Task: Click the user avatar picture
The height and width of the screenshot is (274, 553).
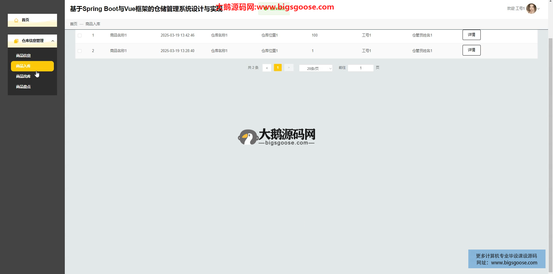Action: pyautogui.click(x=531, y=9)
